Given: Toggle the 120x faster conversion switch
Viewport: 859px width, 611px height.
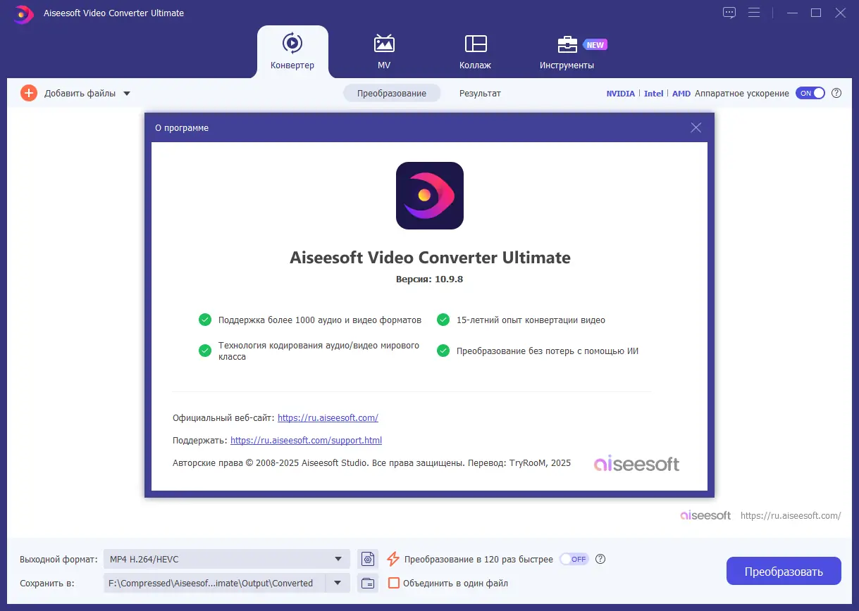Looking at the screenshot, I should (x=574, y=559).
